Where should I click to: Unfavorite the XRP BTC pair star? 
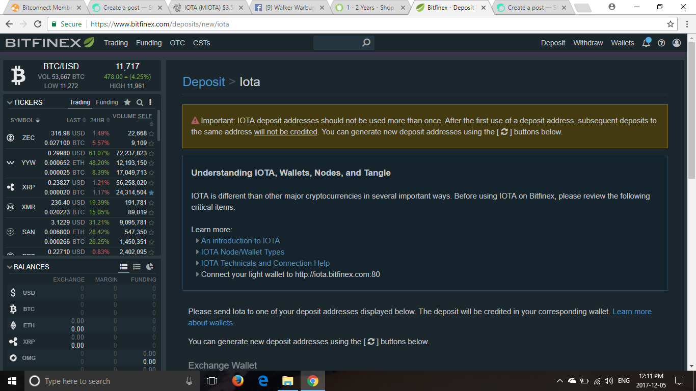(151, 192)
